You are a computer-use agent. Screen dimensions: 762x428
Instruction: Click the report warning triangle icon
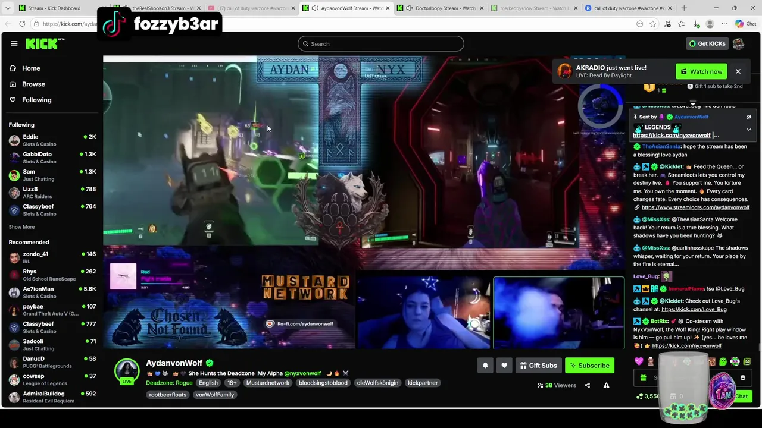pyautogui.click(x=606, y=385)
